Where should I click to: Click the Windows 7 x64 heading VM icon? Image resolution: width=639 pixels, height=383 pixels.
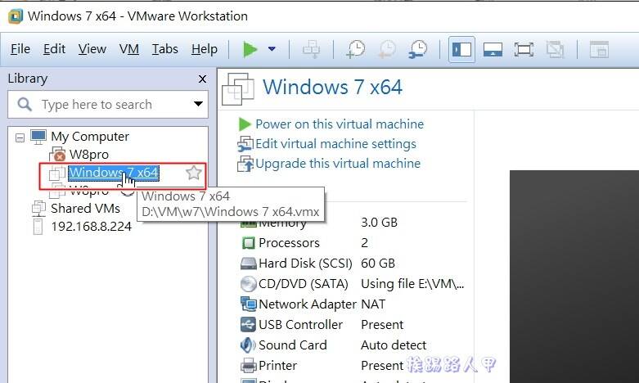tap(238, 88)
